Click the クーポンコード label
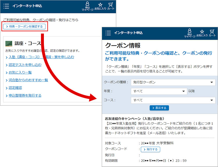The width and height of the screenshot is (218, 167). pos(116,149)
